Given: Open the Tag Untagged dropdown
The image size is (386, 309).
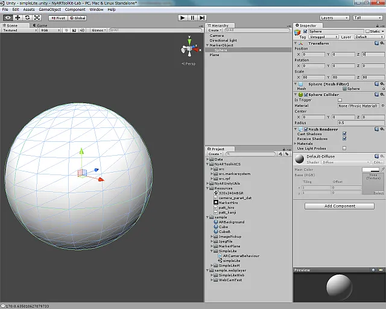Looking at the screenshot, I should click(323, 37).
